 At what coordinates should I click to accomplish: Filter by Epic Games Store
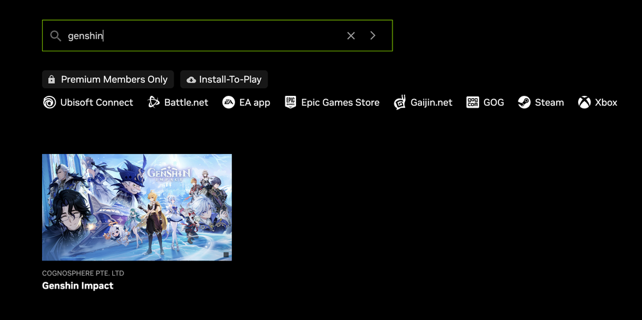click(x=332, y=102)
